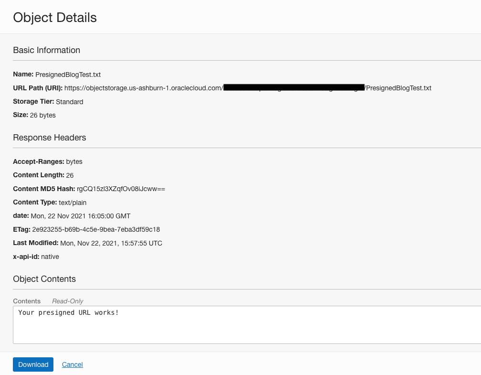
Task: Click the Basic Information section header
Action: pyautogui.click(x=46, y=50)
